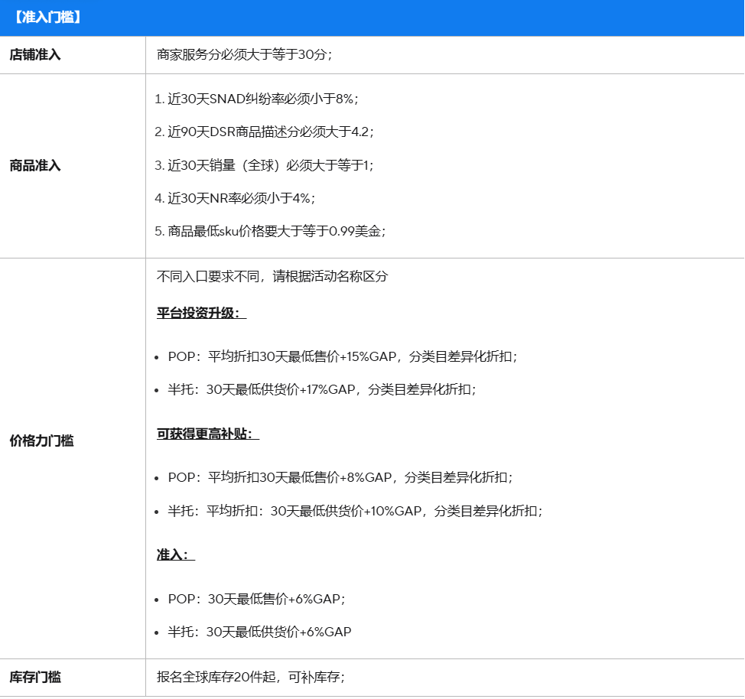This screenshot has width=745, height=699.
Task: Click the 最低sku价格 0.99美金 requirement
Action: coord(270,231)
